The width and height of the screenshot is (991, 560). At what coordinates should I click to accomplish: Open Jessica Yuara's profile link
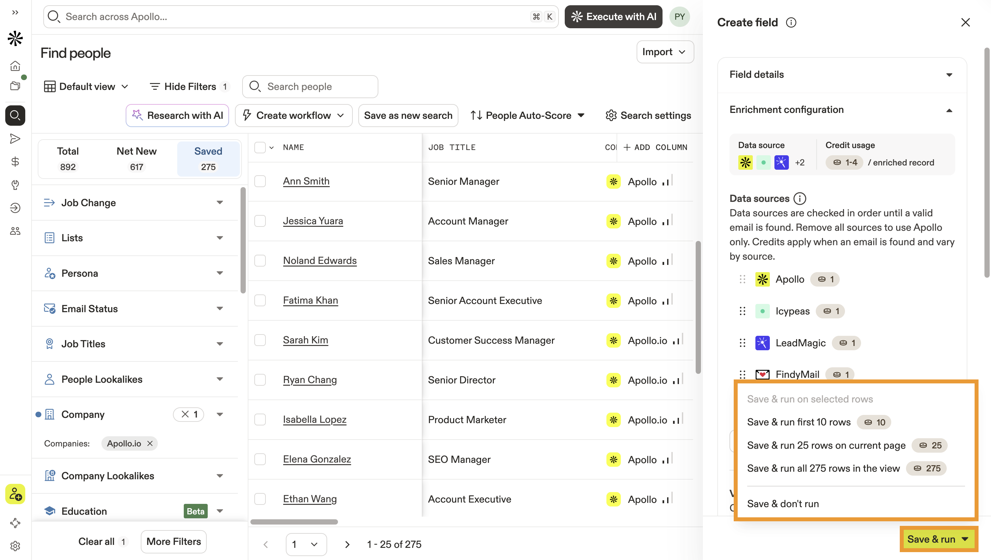[x=313, y=221]
